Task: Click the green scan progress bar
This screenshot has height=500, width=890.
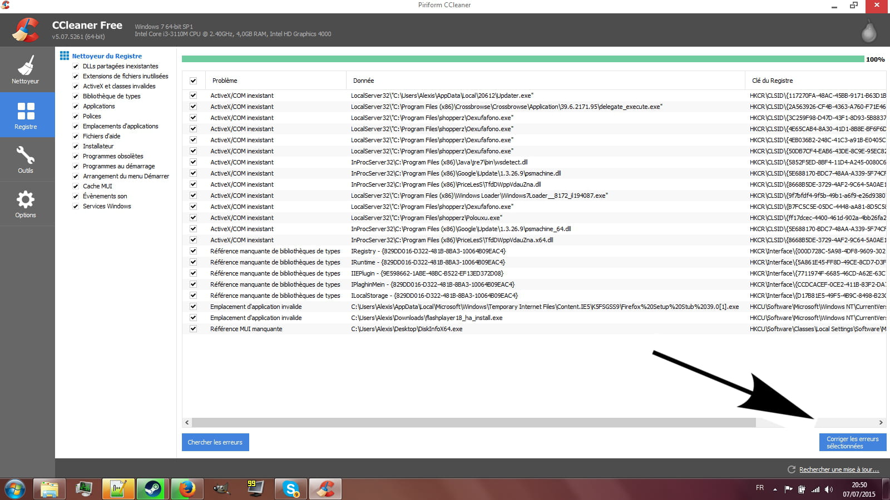Action: tap(523, 59)
